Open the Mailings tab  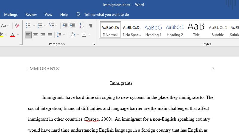coord(11,15)
